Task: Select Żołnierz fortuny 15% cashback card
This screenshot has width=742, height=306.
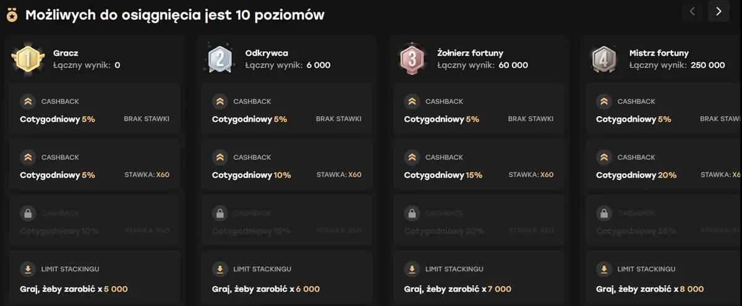Action: click(479, 167)
